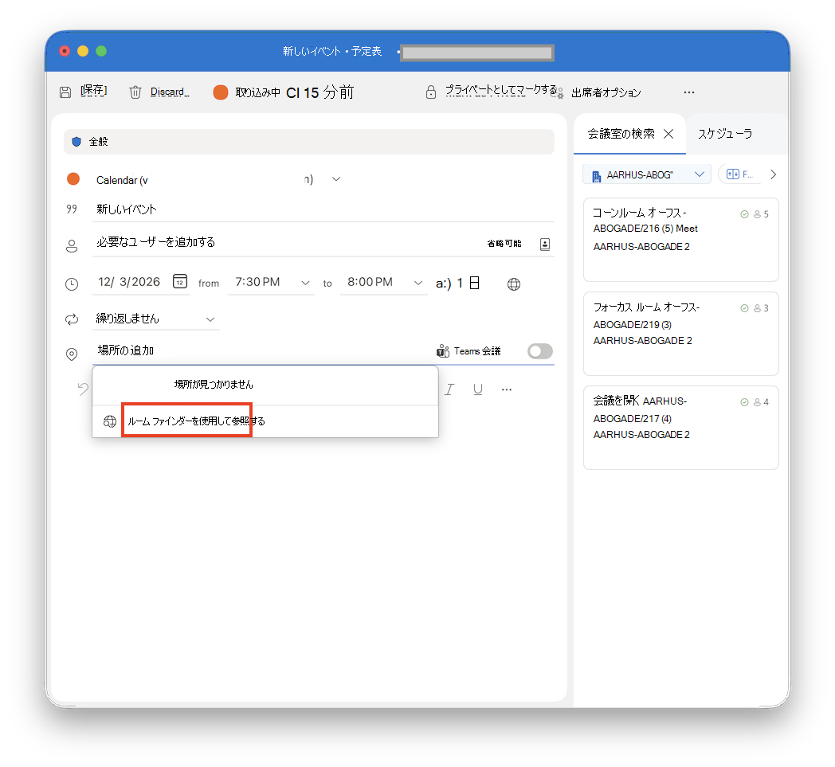Click green macOS fullscreen window button
The height and width of the screenshot is (767, 835).
tap(101, 51)
